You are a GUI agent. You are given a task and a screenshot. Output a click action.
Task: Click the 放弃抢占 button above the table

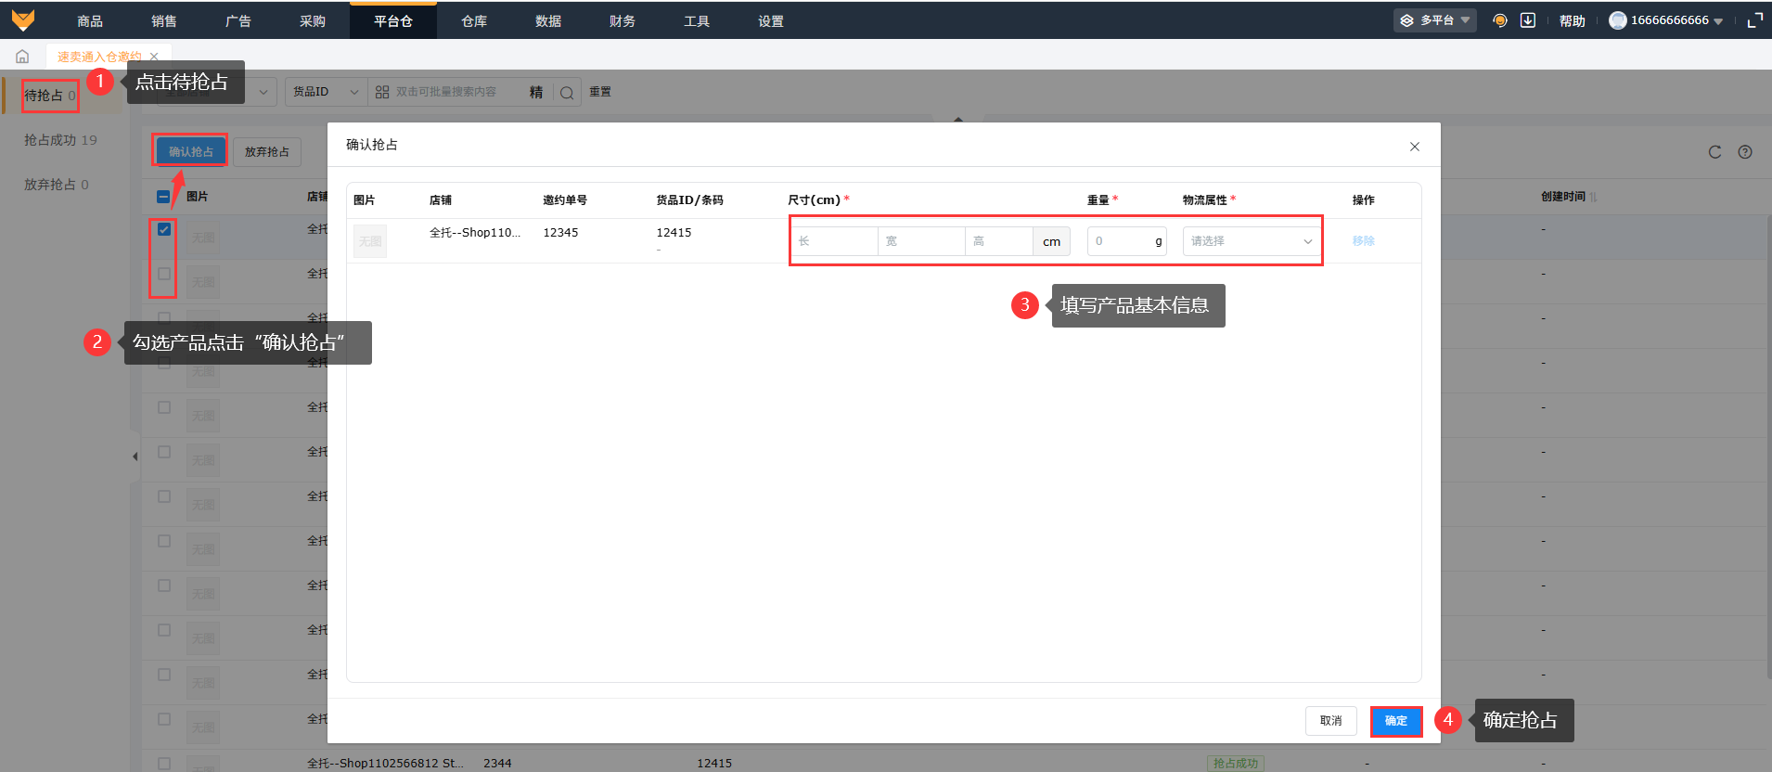pyautogui.click(x=267, y=151)
